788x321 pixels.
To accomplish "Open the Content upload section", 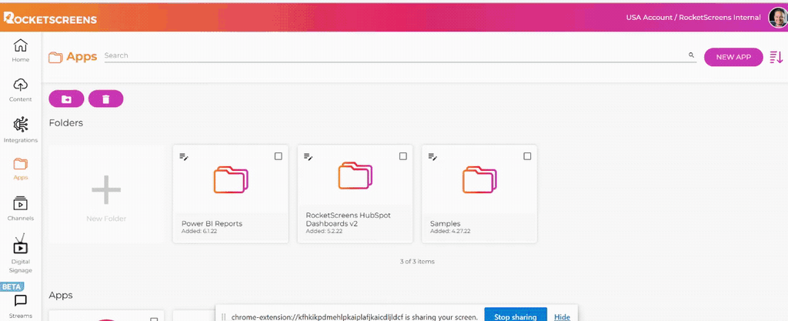I will tap(21, 90).
